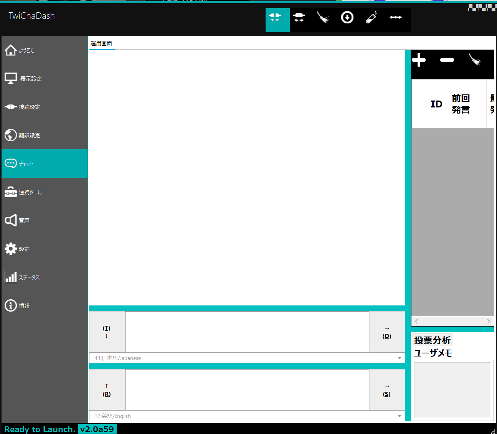This screenshot has width=497, height=434.
Task: Click the Ready to Launch status text
Action: pyautogui.click(x=40, y=429)
